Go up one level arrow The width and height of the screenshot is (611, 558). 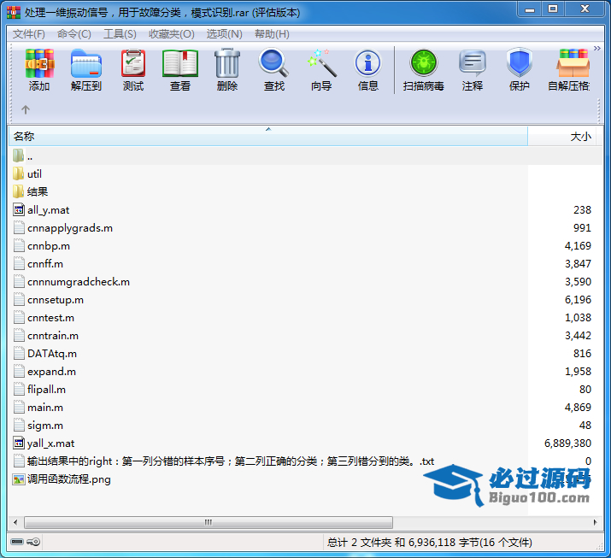(26, 110)
